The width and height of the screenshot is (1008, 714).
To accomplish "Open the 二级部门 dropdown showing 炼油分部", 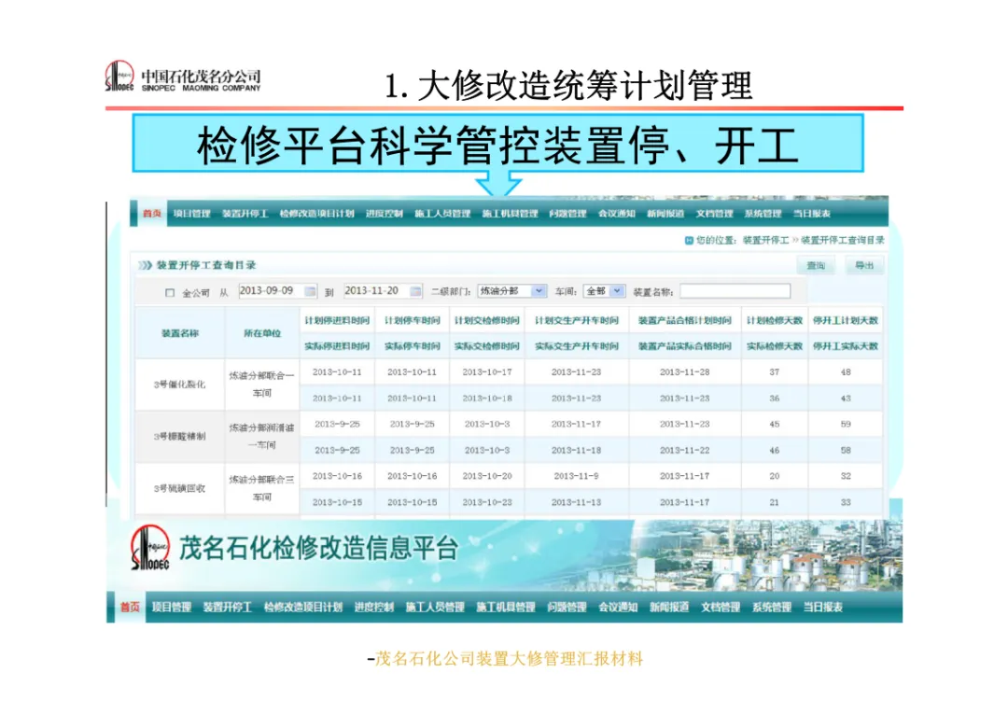I will coord(511,291).
